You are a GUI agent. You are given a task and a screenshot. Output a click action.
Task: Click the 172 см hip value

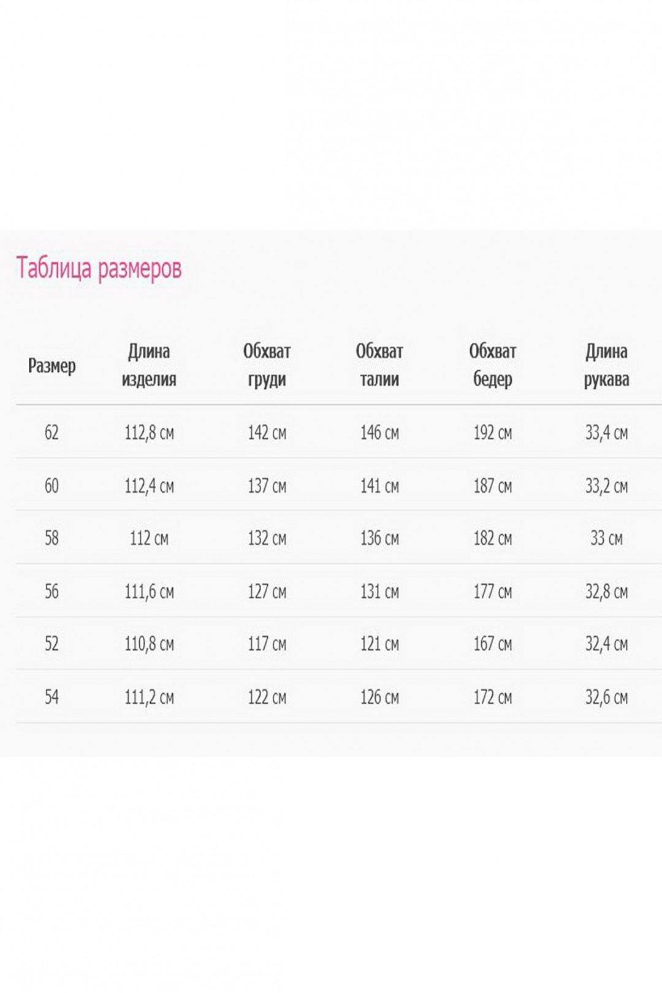pos(493,697)
